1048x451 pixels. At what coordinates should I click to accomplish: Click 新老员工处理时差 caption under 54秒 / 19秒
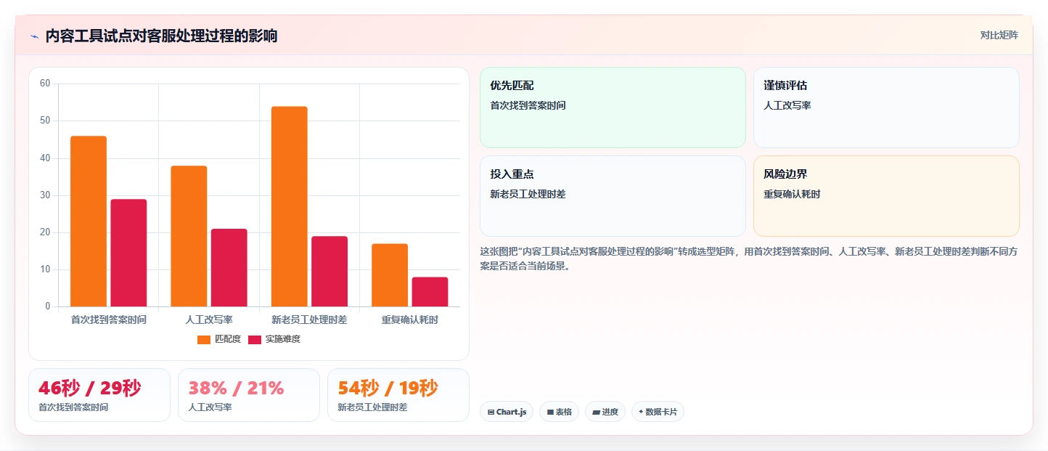(372, 407)
